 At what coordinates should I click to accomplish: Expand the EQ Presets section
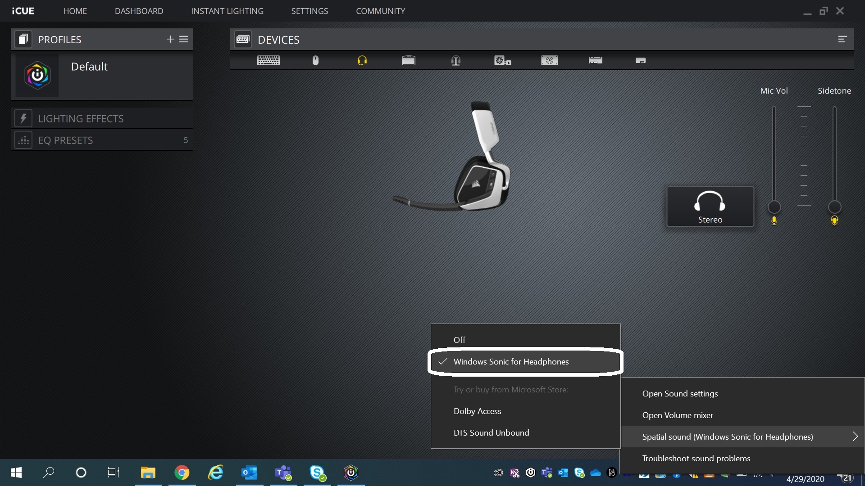click(102, 140)
